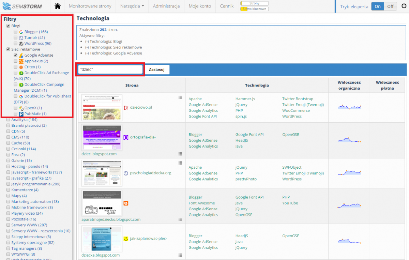409x260 pixels.
Task: Uncheck the Google AdSense checkbox
Action: pos(15,55)
